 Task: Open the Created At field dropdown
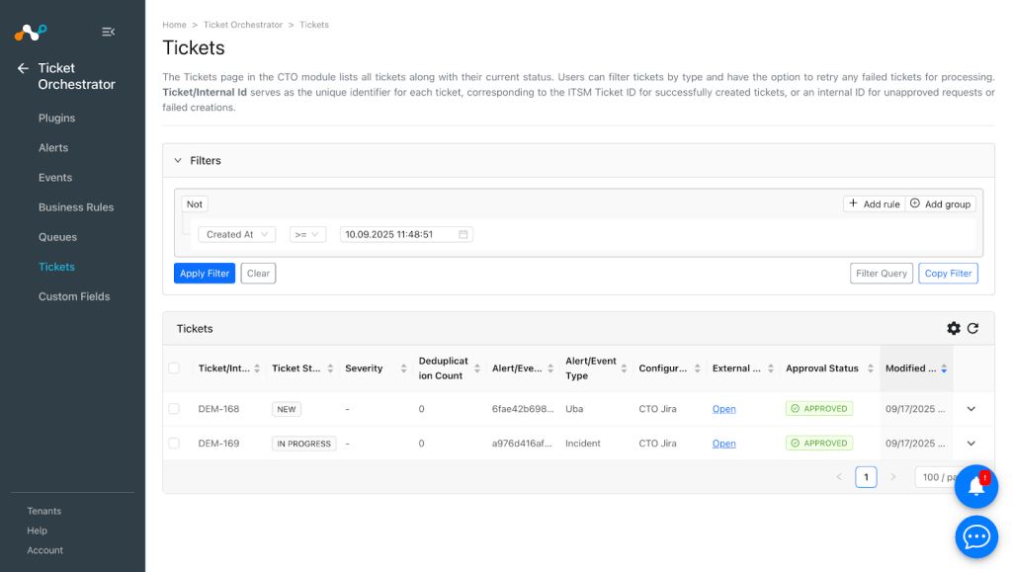coord(237,234)
